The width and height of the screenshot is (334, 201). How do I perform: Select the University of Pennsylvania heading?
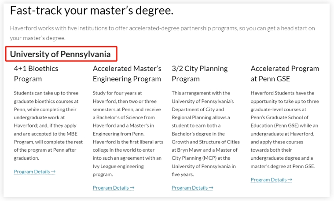tap(60, 54)
